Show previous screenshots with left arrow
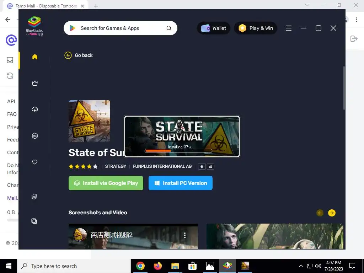364x273 pixels. pyautogui.click(x=320, y=213)
